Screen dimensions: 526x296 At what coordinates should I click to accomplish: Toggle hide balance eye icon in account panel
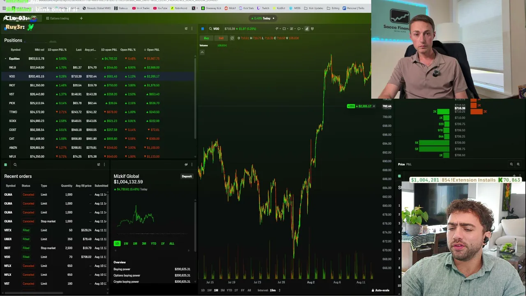point(186,164)
